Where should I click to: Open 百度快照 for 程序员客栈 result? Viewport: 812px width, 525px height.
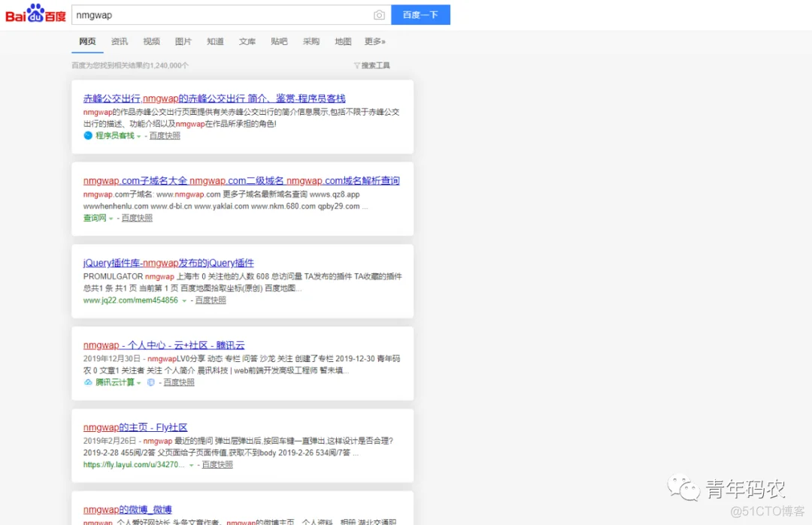[x=165, y=135]
